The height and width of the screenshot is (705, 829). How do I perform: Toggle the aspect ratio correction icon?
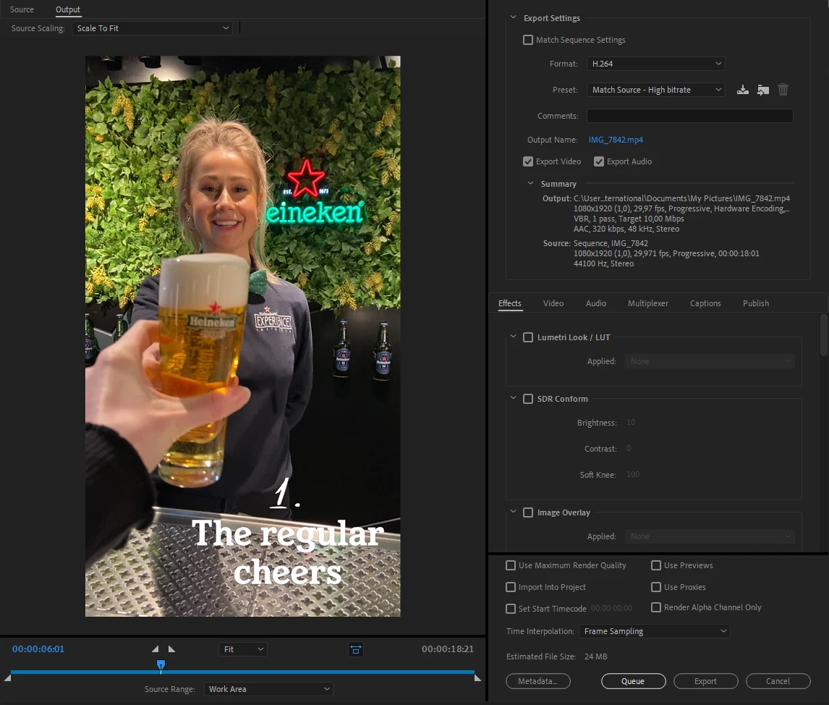coord(356,649)
